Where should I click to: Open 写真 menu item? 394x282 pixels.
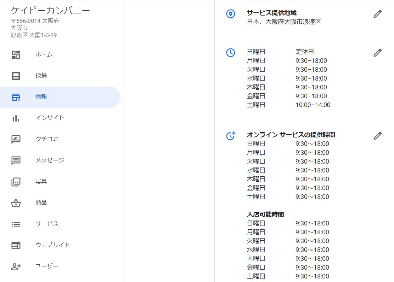[60, 182]
